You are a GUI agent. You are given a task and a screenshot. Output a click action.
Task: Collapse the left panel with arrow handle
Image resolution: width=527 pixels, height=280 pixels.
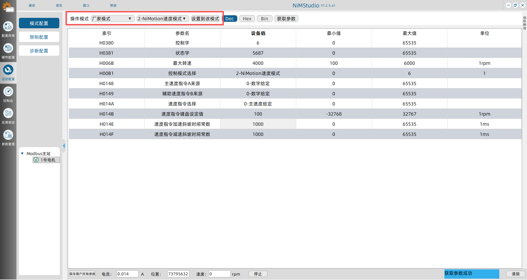point(64,146)
